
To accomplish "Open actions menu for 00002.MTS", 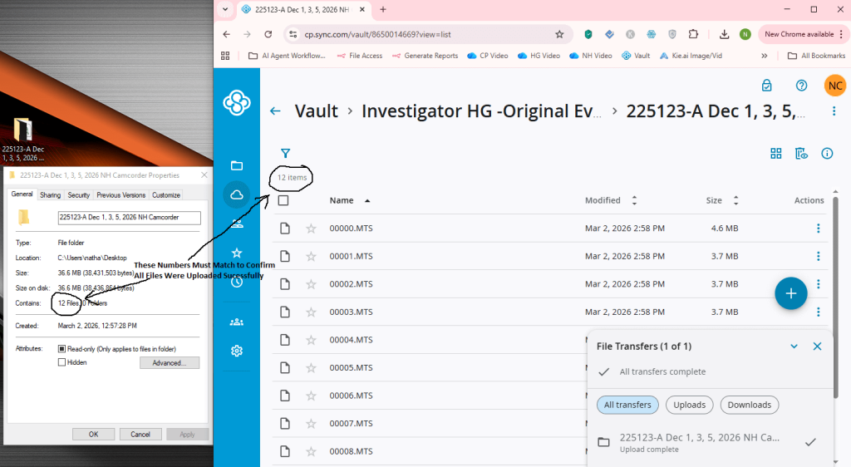I will pyautogui.click(x=819, y=283).
